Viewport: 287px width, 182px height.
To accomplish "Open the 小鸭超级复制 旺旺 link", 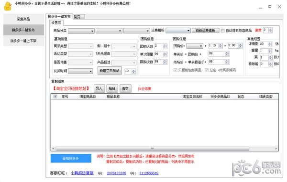I will (x=82, y=173).
